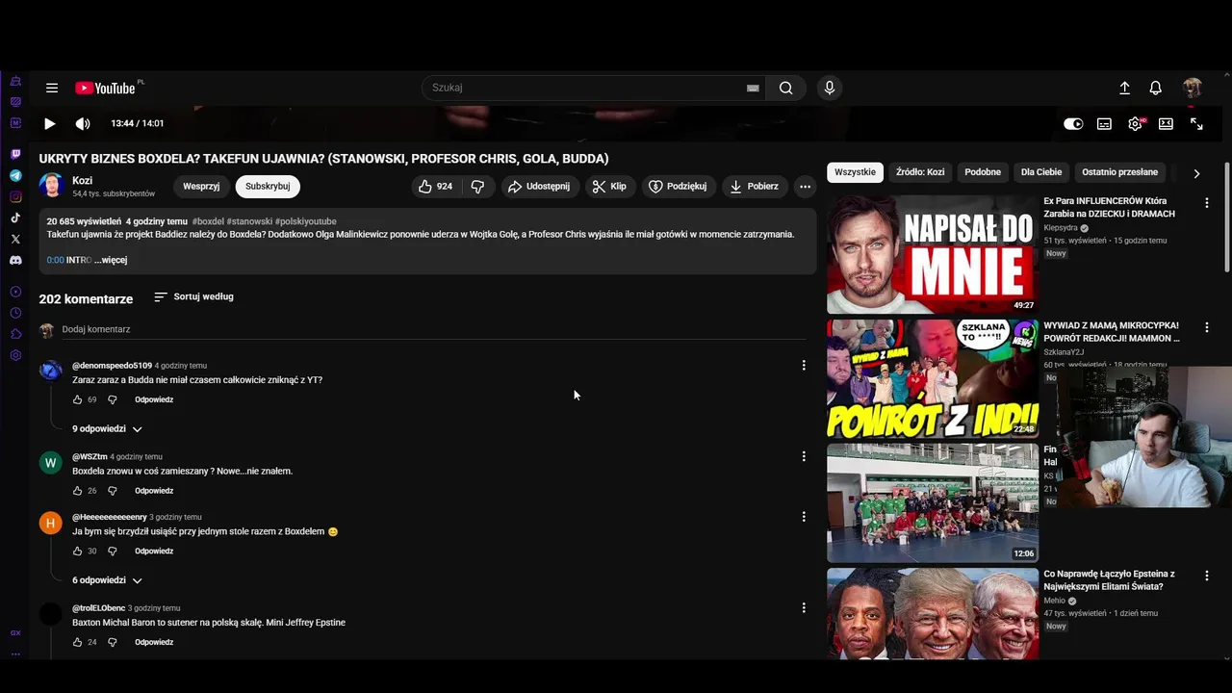The image size is (1232, 693).
Task: Open the upload/create video icon
Action: (x=1124, y=88)
